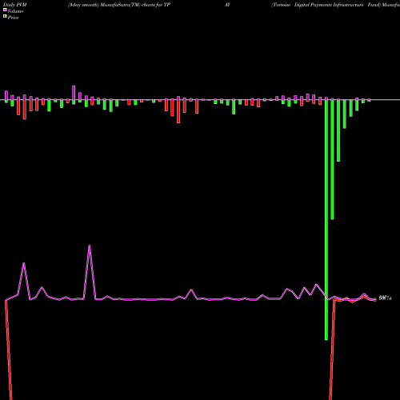The width and height of the screenshot is (400, 400).
Task: Click the highest magenta price line peak
Action: pyautogui.click(x=90, y=246)
